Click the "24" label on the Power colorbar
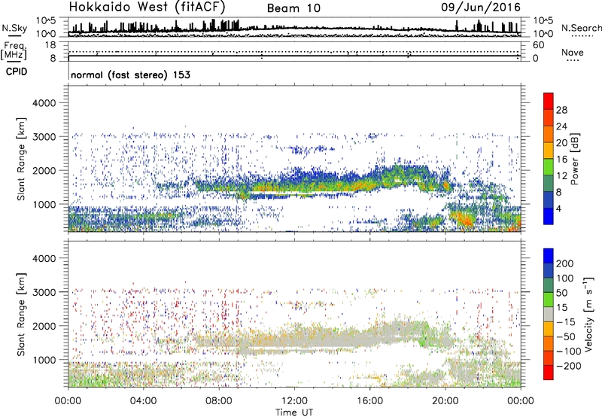The image size is (602, 417). [561, 126]
